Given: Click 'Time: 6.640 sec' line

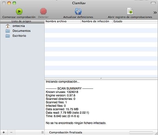Looking at the screenshot, I should click(x=62, y=116).
